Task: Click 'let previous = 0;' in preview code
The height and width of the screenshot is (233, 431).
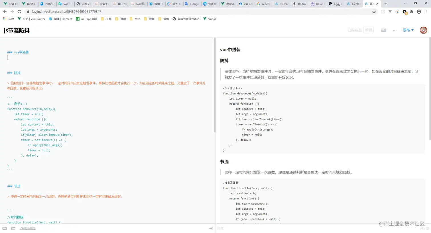Action: 243,193
